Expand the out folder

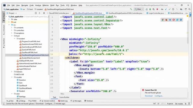click(x=9, y=22)
